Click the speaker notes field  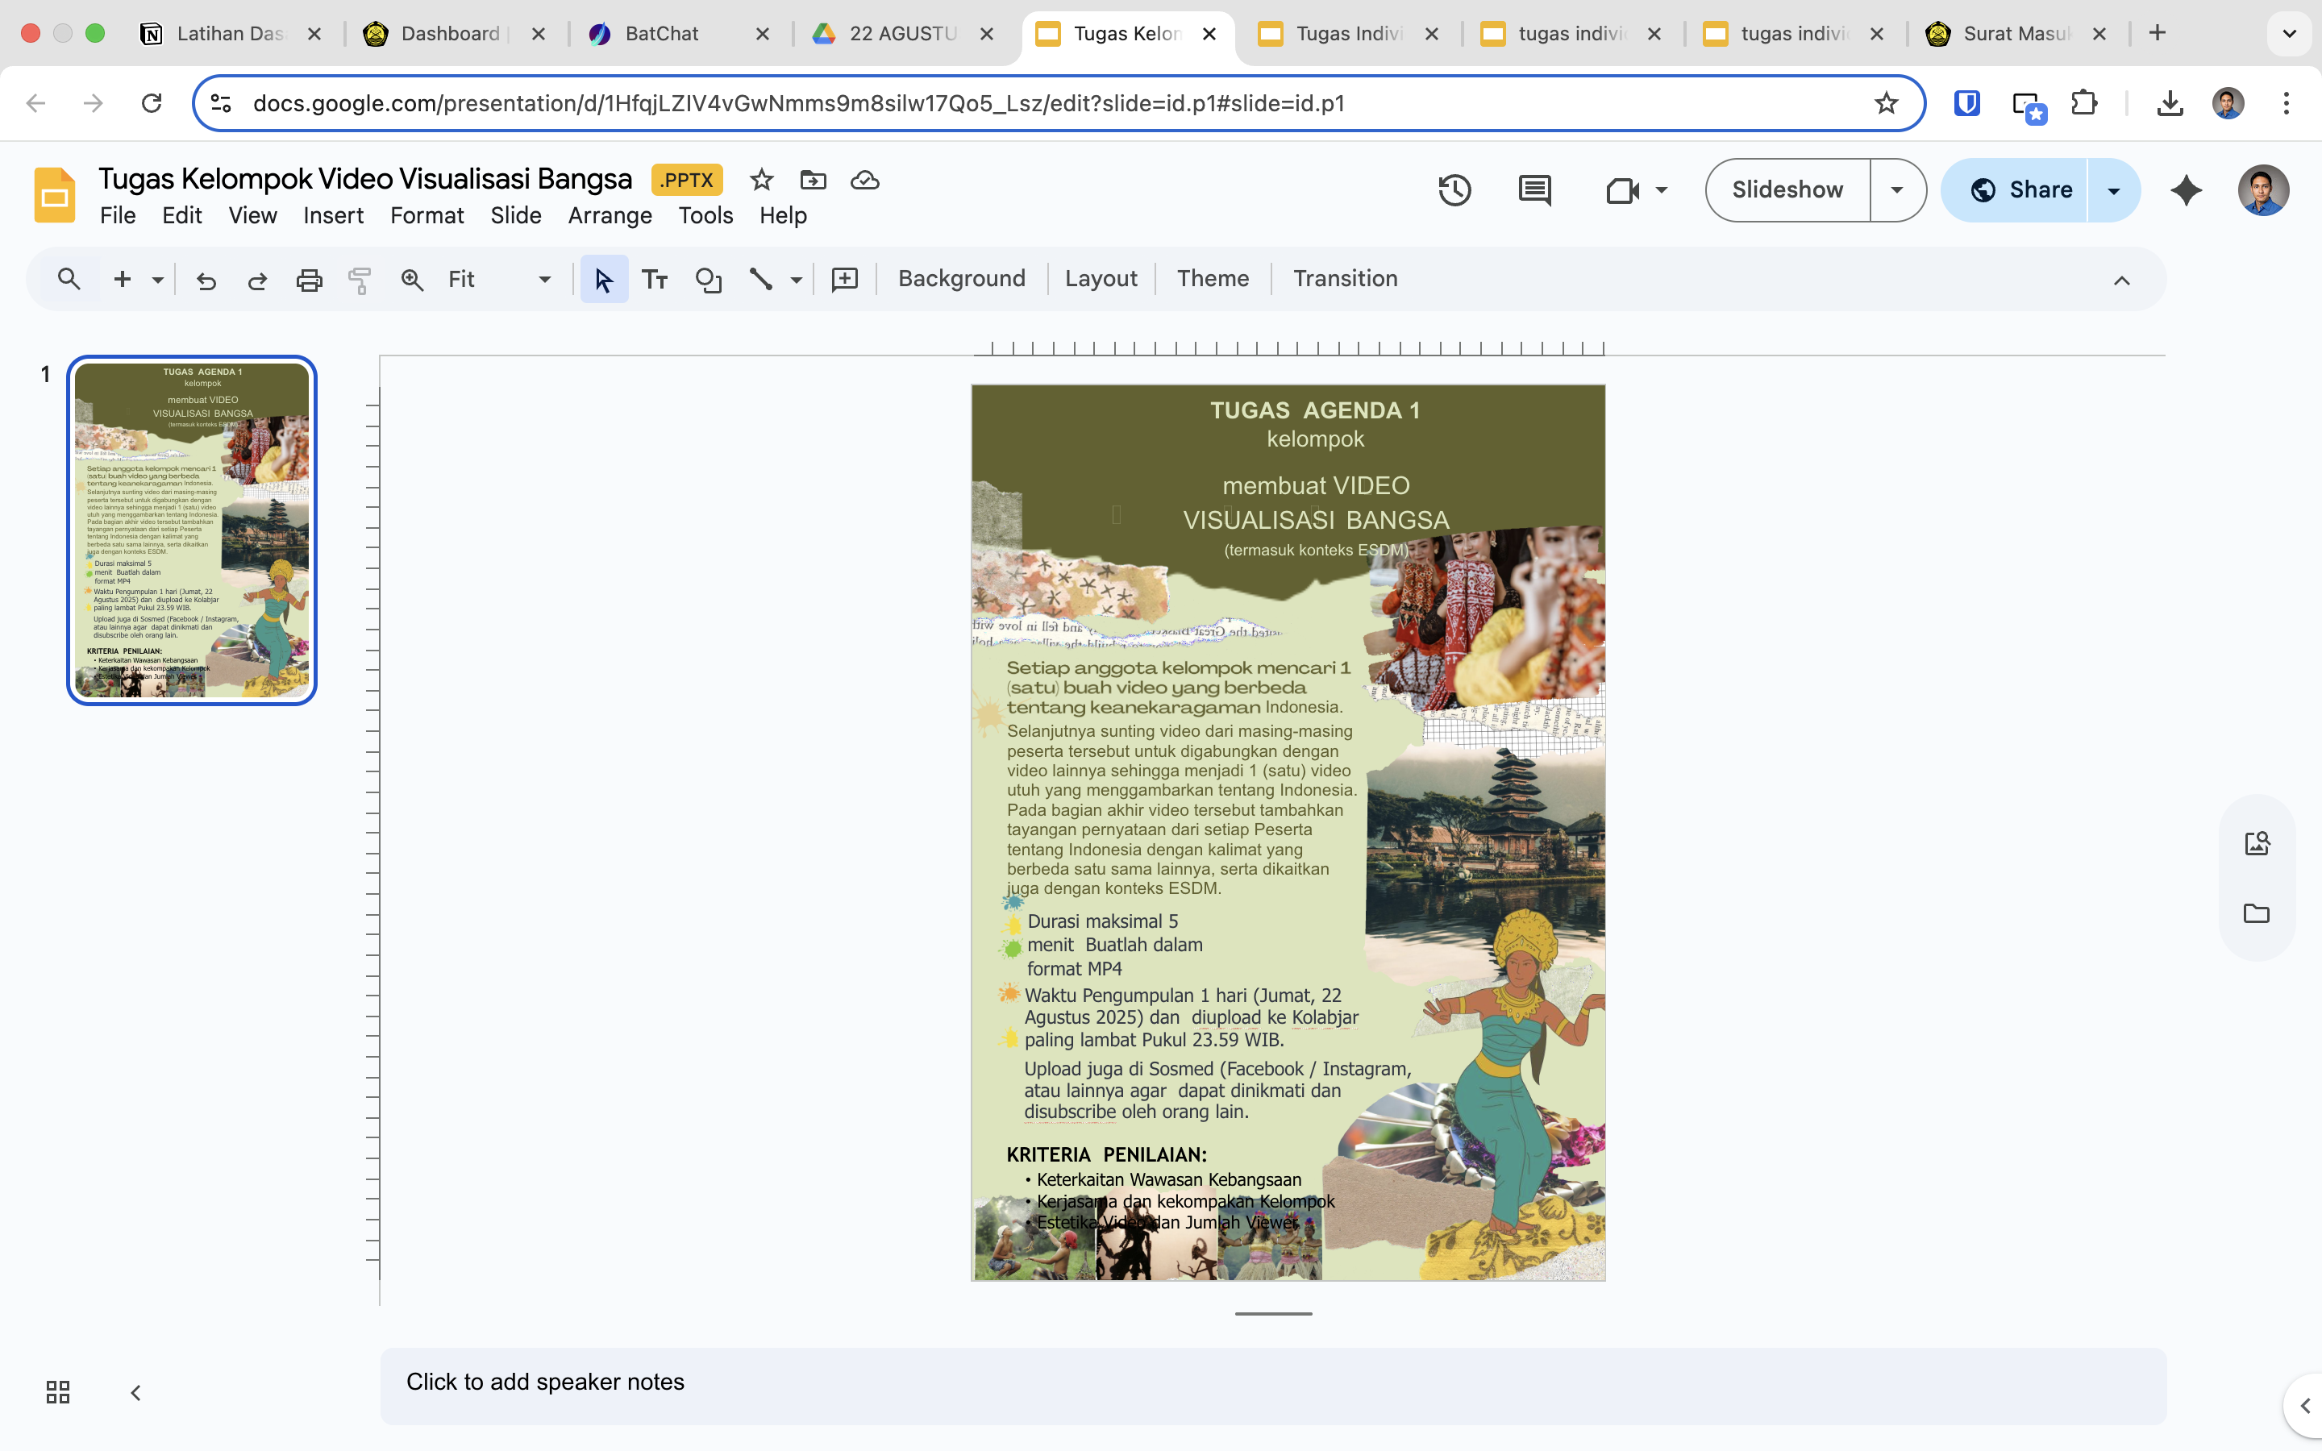click(1272, 1382)
